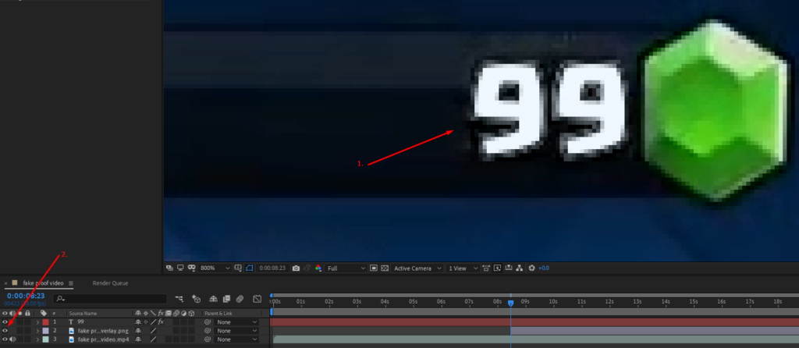Open the Full resolution dropdown
Screen dimensions: 799x348
[x=346, y=268]
